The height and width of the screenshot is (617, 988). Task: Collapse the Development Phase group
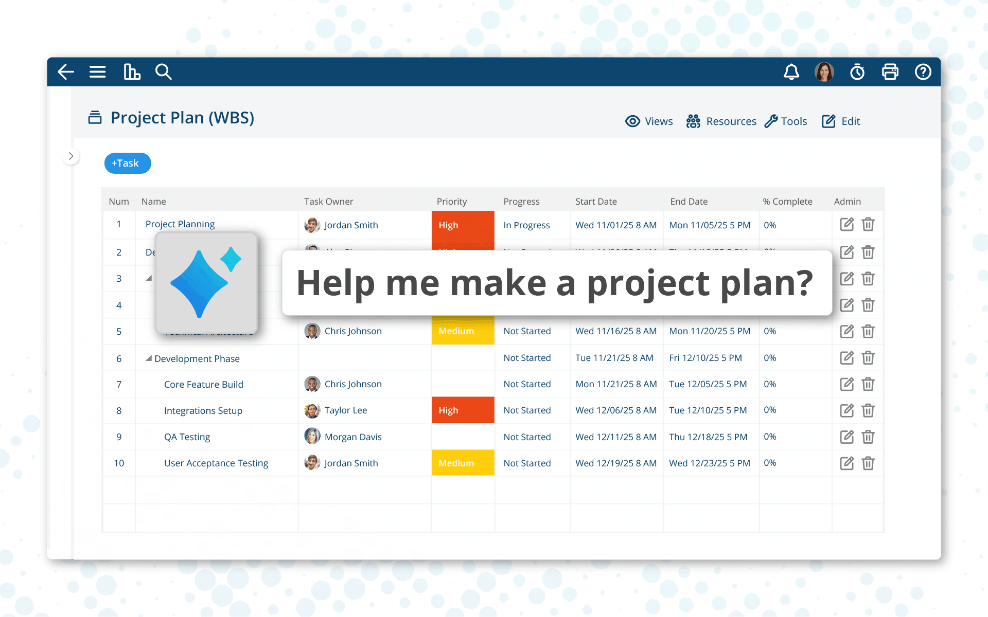tap(149, 358)
